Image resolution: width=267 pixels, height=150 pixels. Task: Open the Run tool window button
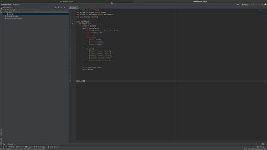[x=5, y=147]
